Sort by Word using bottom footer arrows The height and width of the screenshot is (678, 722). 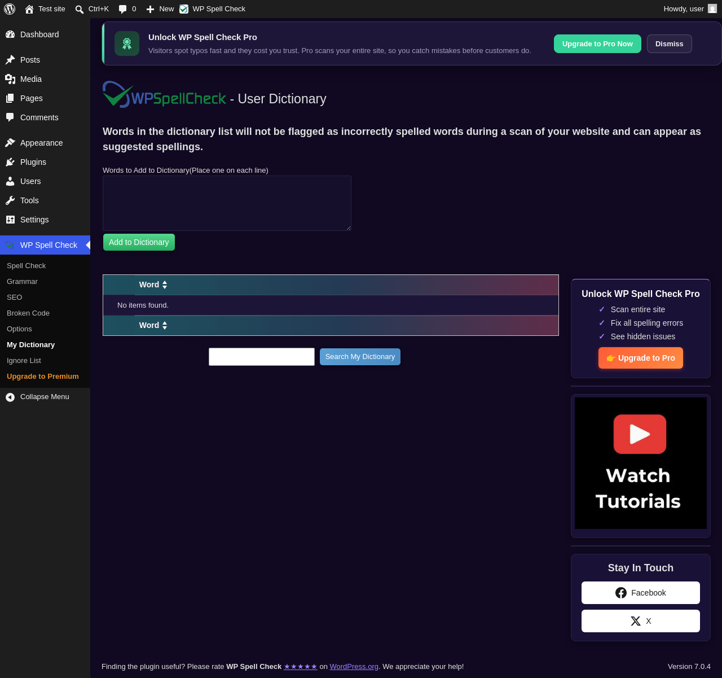(165, 326)
